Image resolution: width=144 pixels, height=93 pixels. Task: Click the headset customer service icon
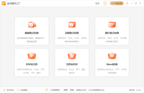click(18, 90)
